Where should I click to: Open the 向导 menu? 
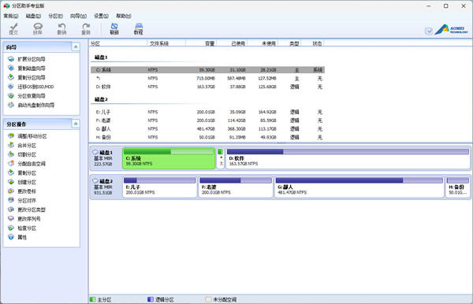78,16
